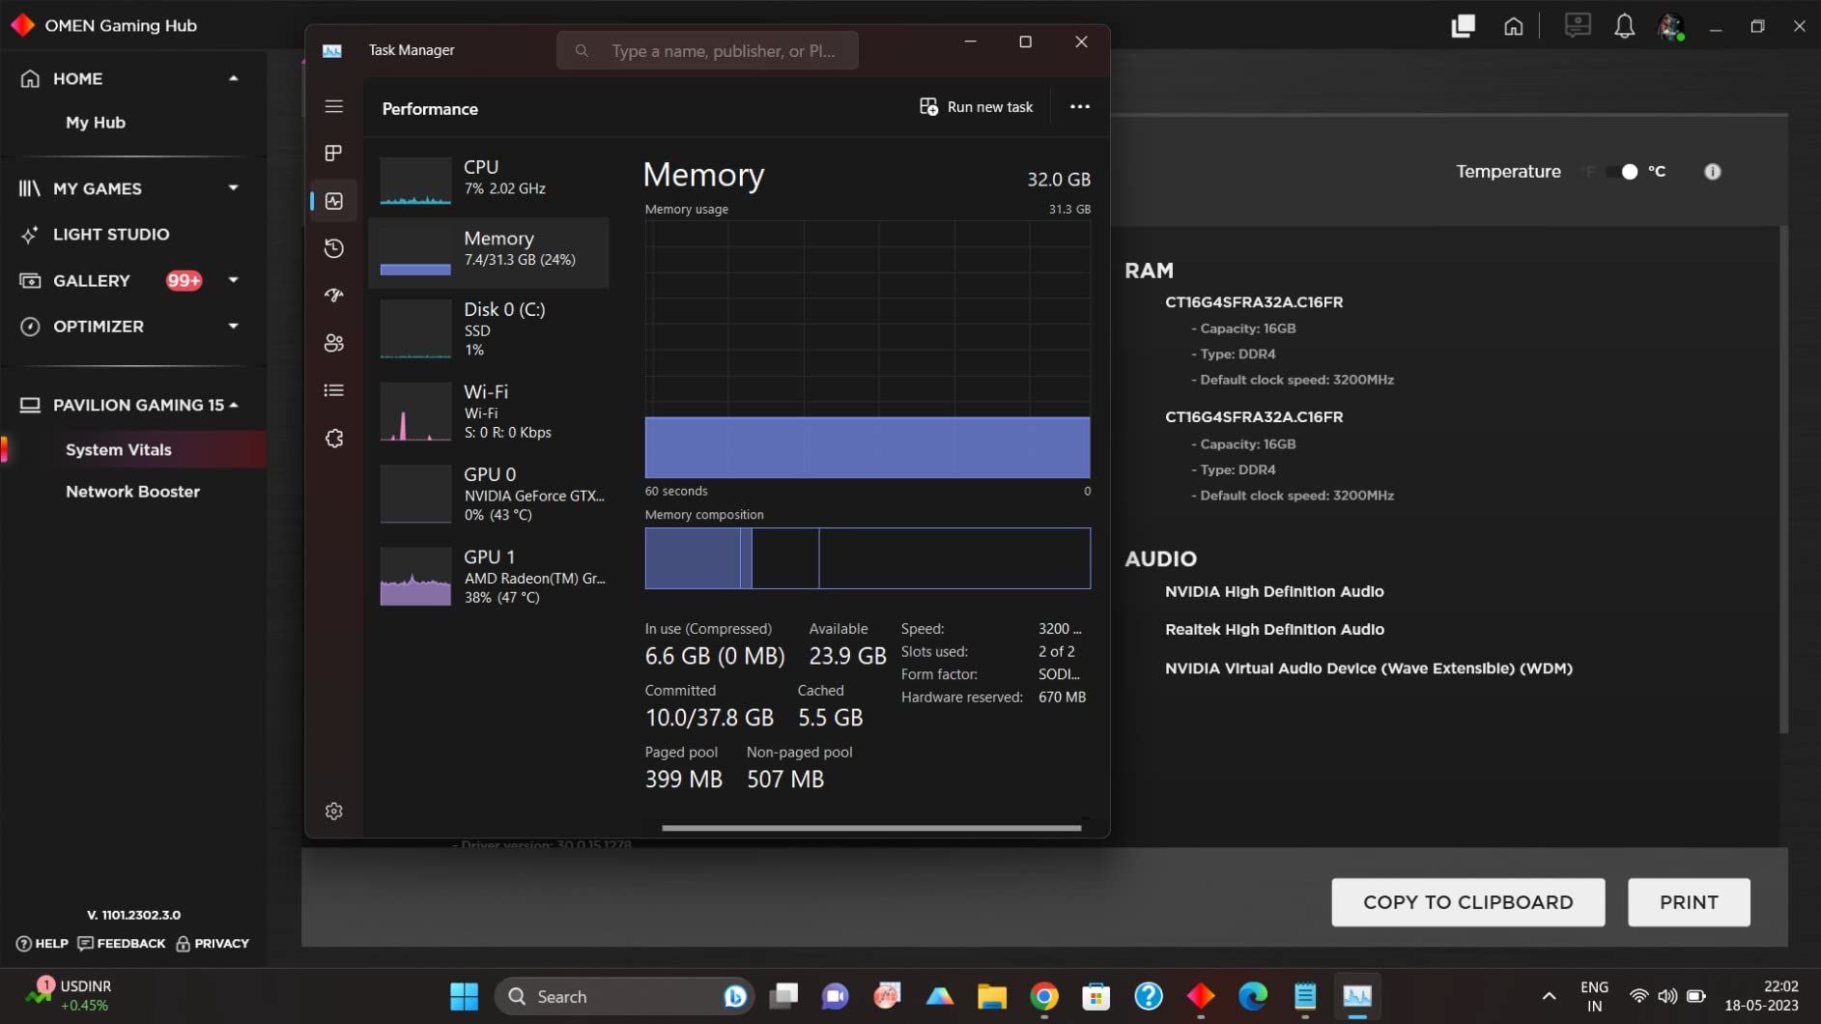Open Task Manager App history icon

pyautogui.click(x=334, y=248)
